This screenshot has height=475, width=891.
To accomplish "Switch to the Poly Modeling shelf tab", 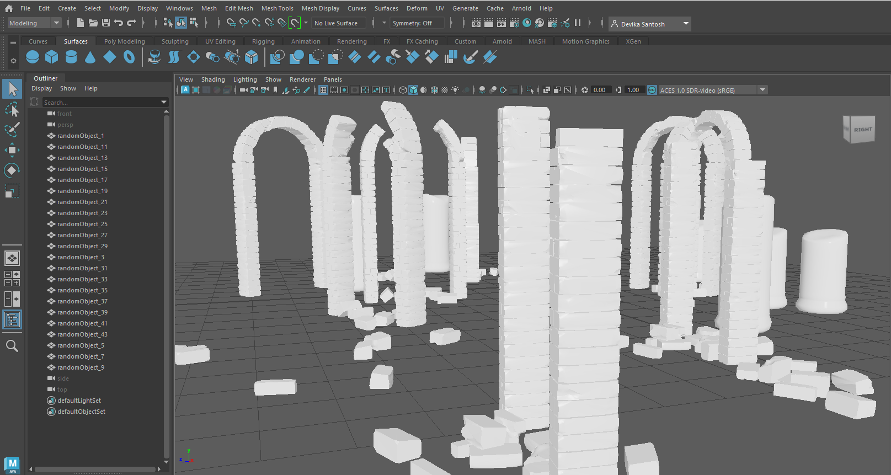I will pyautogui.click(x=124, y=41).
